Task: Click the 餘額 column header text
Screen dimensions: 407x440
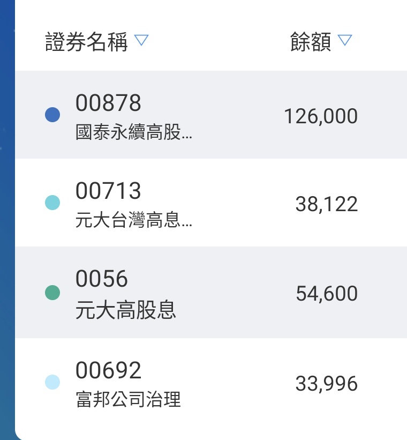Action: click(311, 42)
